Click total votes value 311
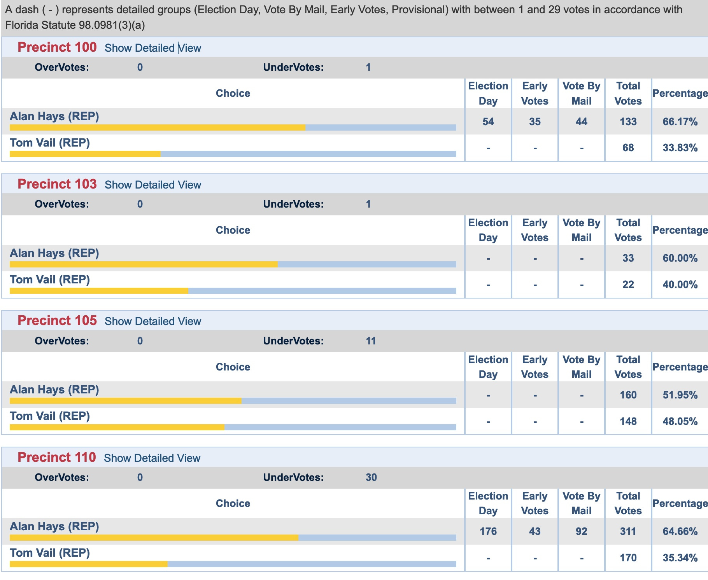Image resolution: width=708 pixels, height=580 pixels. (628, 531)
